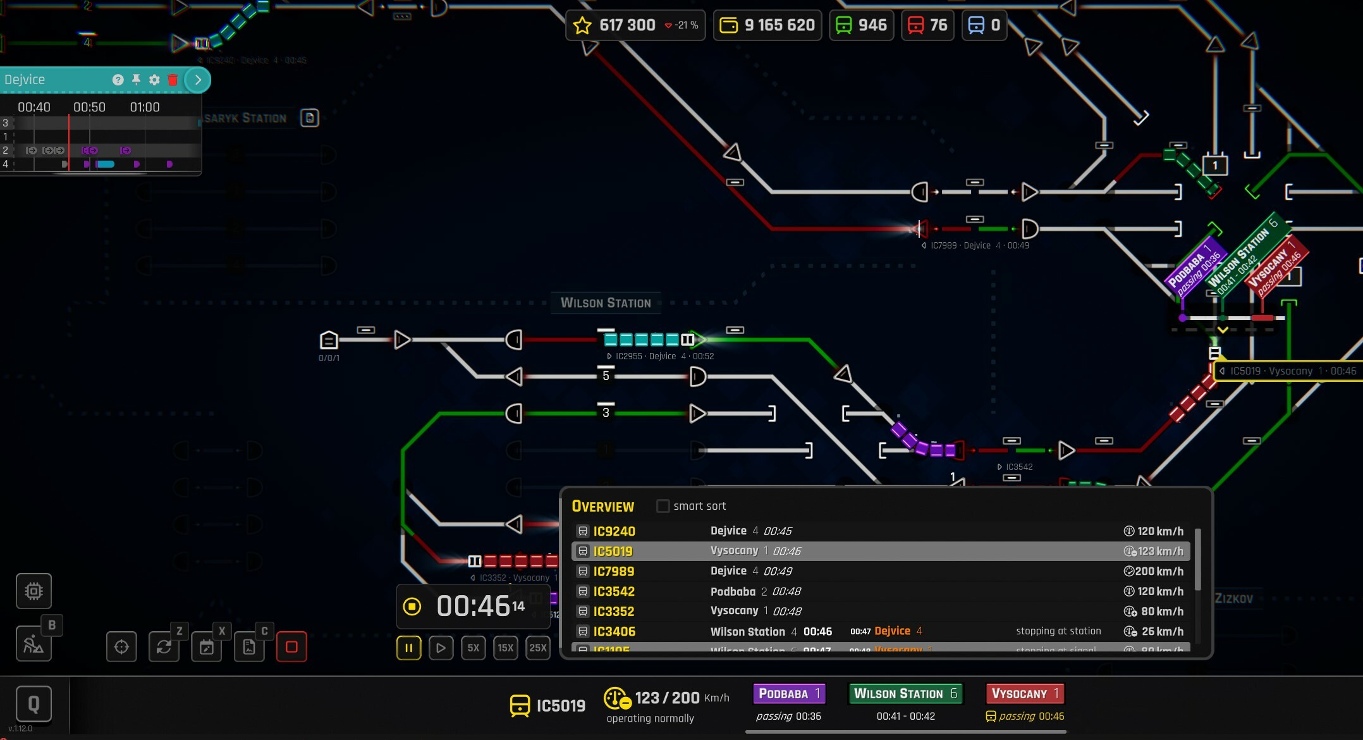Open the build mode (worker) tool
1363x740 pixels.
[33, 644]
